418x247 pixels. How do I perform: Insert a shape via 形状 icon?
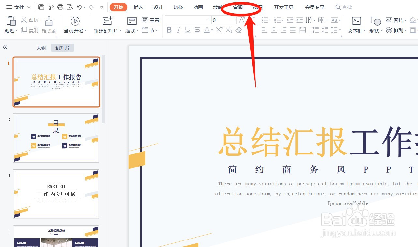pyautogui.click(x=376, y=21)
